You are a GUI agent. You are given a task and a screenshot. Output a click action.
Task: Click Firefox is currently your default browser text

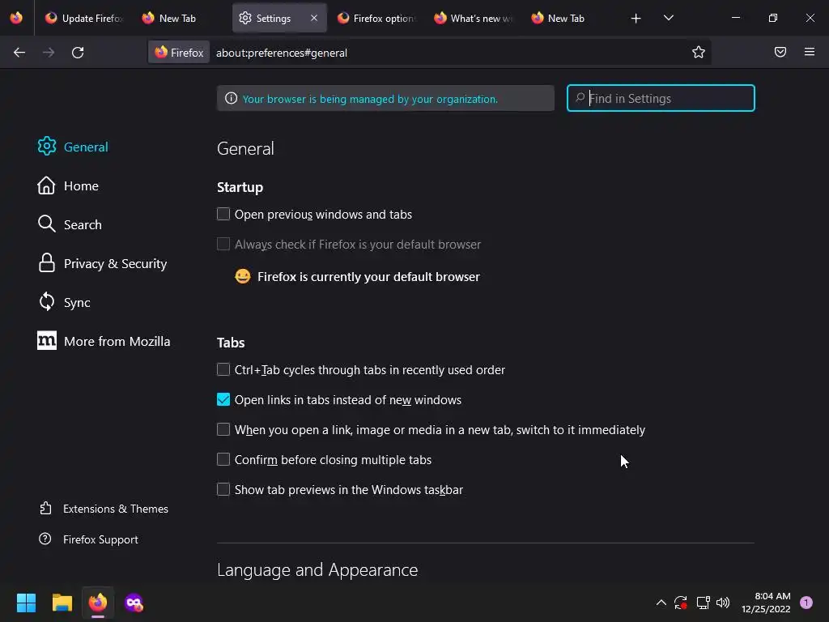[x=368, y=277]
